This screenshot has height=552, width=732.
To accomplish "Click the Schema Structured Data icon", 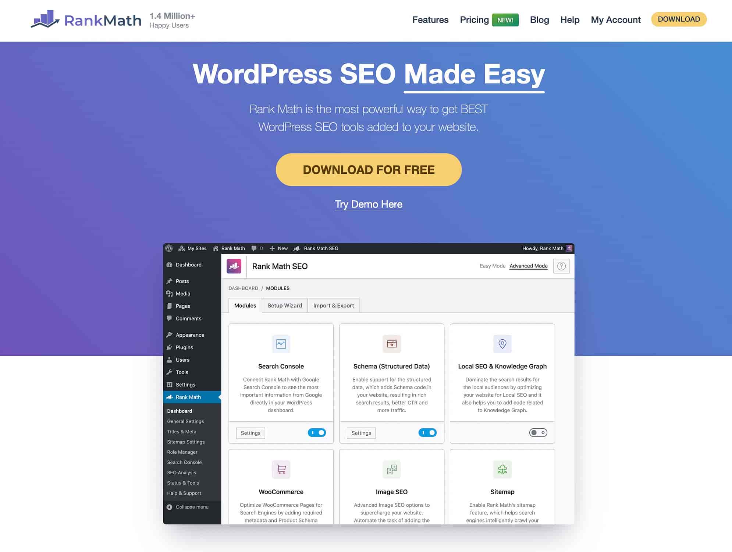I will coord(391,343).
